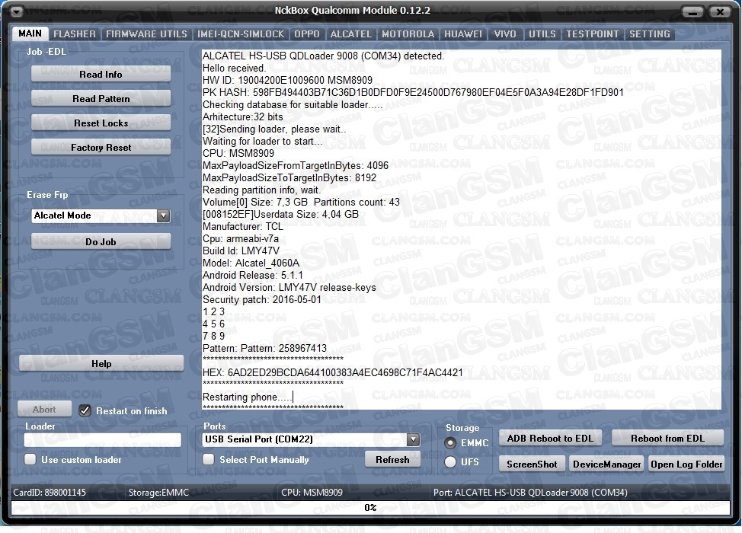This screenshot has height=533, width=742.
Task: Start a Factory Reset job
Action: click(x=101, y=148)
